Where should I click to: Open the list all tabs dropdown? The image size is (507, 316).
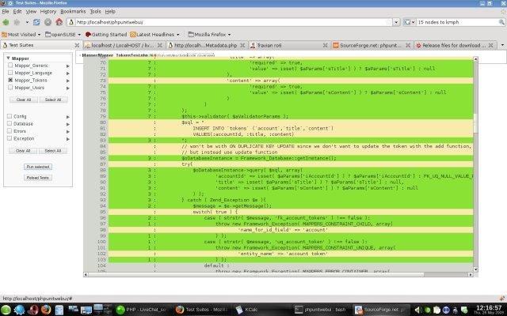coord(502,45)
